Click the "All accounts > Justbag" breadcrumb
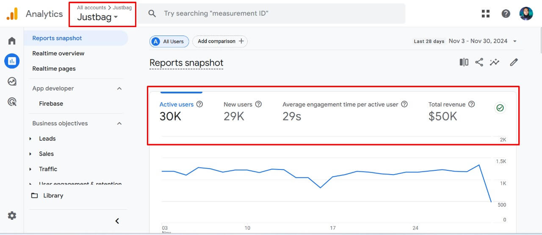This screenshot has width=542, height=235. (x=104, y=8)
